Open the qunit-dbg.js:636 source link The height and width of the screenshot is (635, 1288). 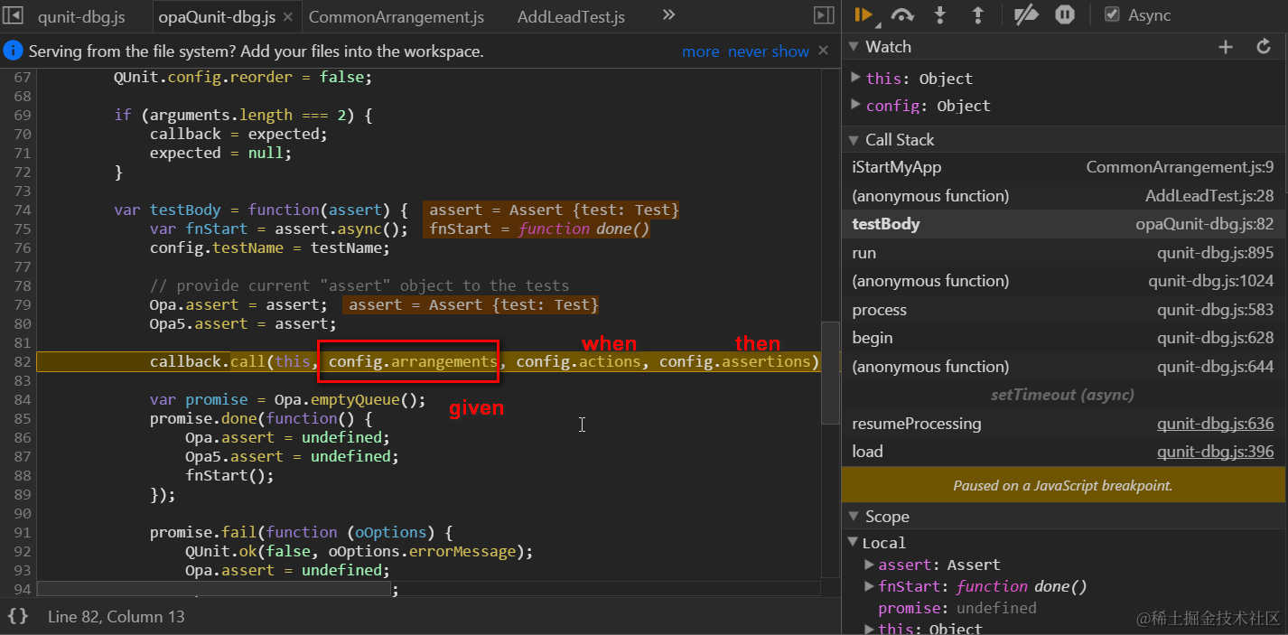tap(1215, 424)
